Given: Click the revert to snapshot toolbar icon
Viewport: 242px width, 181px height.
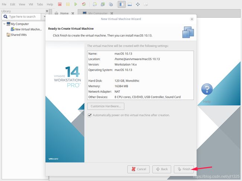Looking at the screenshot, I should pos(103,4).
